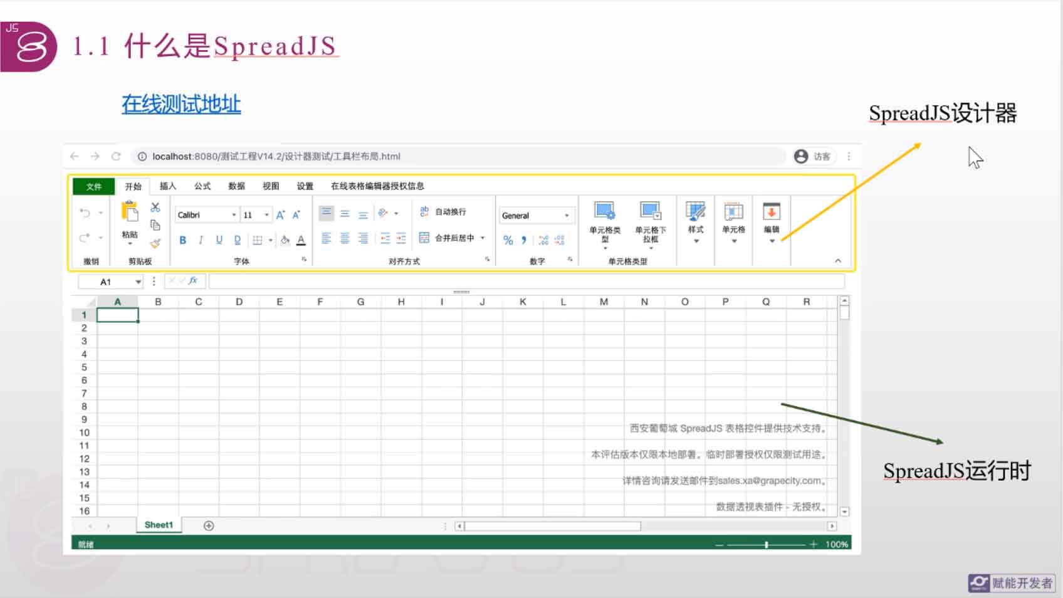Click the 粘贴 paste clipboard icon
Screen dimensions: 1063x598
[x=130, y=211]
